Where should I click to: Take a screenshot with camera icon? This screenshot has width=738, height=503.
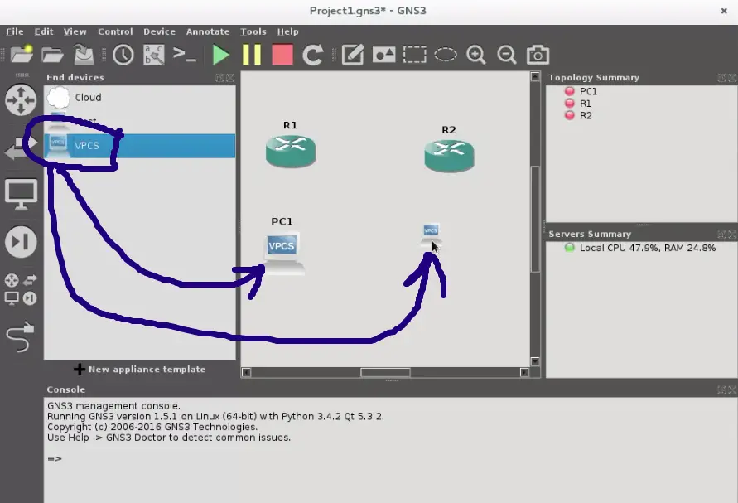pyautogui.click(x=538, y=55)
